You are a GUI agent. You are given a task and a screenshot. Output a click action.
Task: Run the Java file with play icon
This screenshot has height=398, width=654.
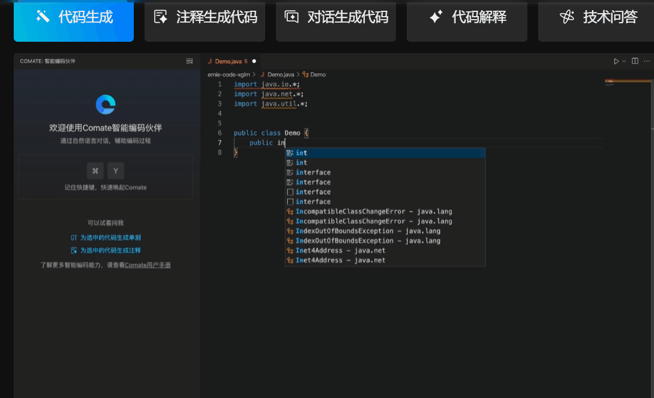point(616,61)
